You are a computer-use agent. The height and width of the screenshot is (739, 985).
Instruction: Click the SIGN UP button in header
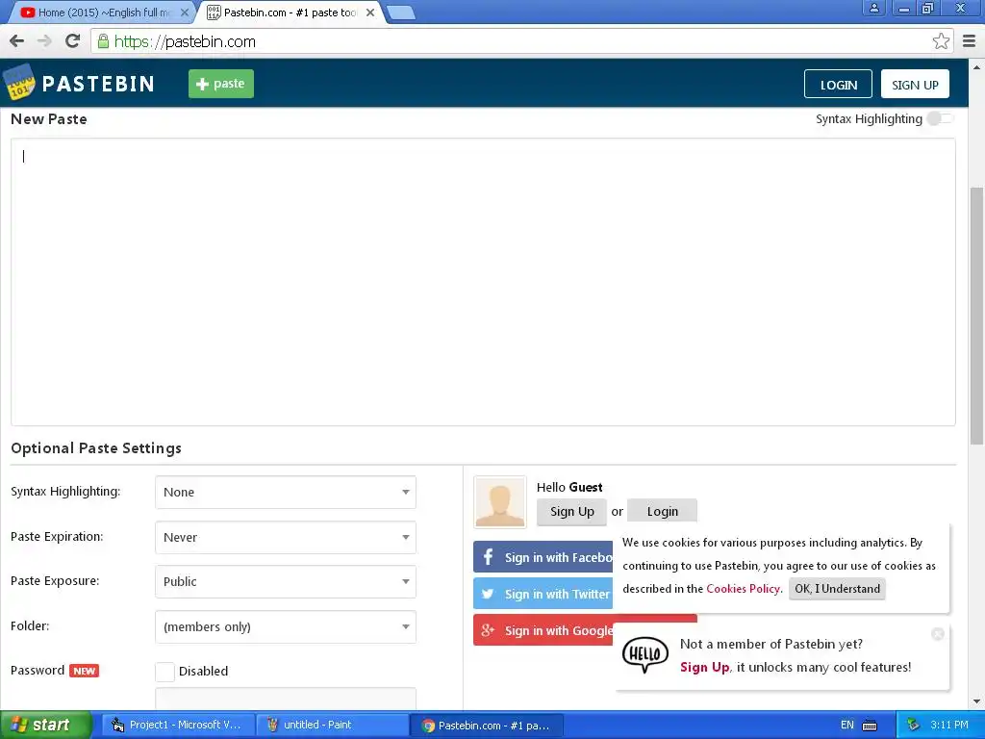pyautogui.click(x=915, y=85)
